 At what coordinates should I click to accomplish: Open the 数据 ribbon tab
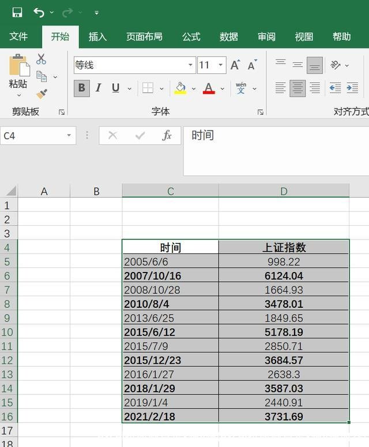pyautogui.click(x=229, y=36)
